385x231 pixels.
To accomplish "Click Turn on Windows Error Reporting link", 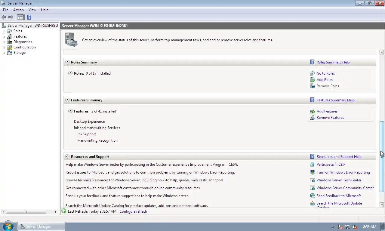I will coord(343,172).
